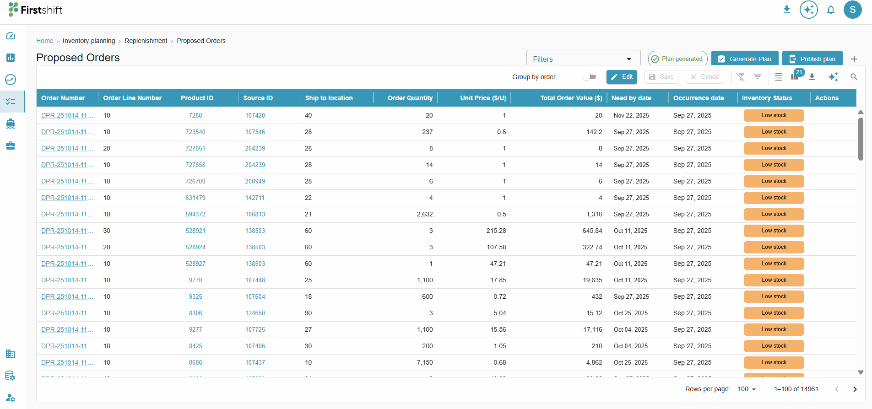Open order link in Product 7288 row
872x409 pixels.
tap(67, 115)
